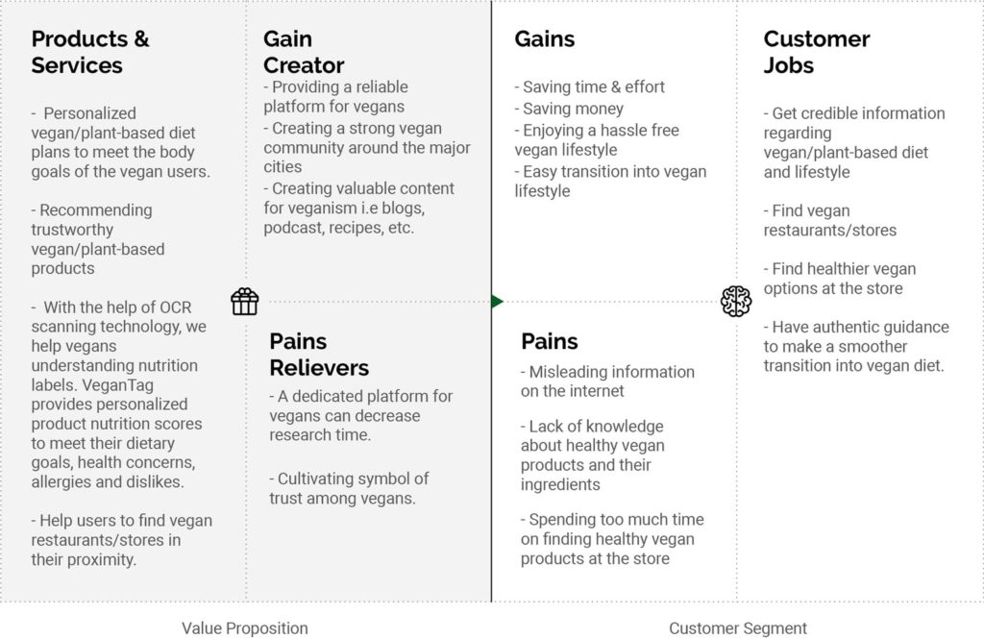The height and width of the screenshot is (639, 984).
Task: Click 'Cultivating symbol of trust among vegans'
Action: [350, 488]
